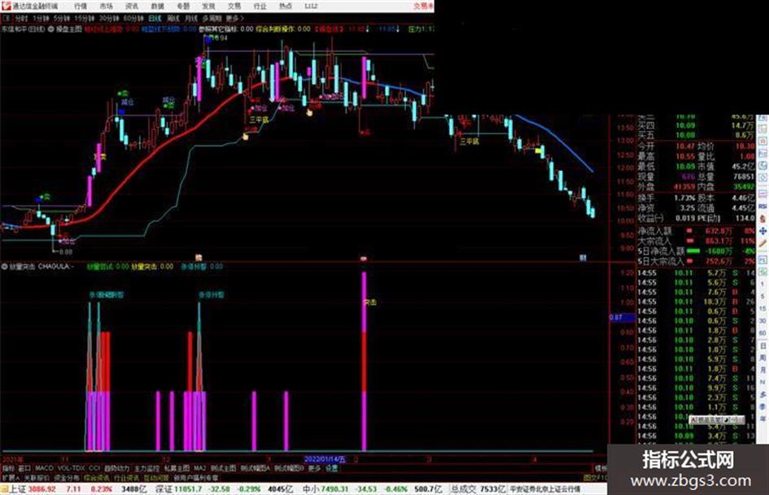Screen dimensions: 769x495
Task: Select the pencil drawing tool in right toolbar
Action: tap(762, 242)
